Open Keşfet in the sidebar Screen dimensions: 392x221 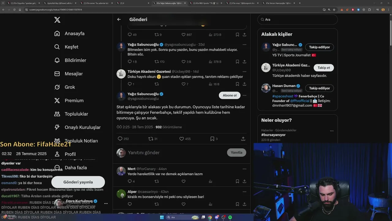point(66,47)
